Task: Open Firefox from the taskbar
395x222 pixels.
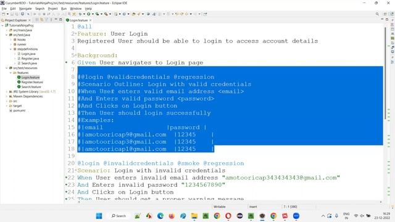Action: tap(172, 216)
